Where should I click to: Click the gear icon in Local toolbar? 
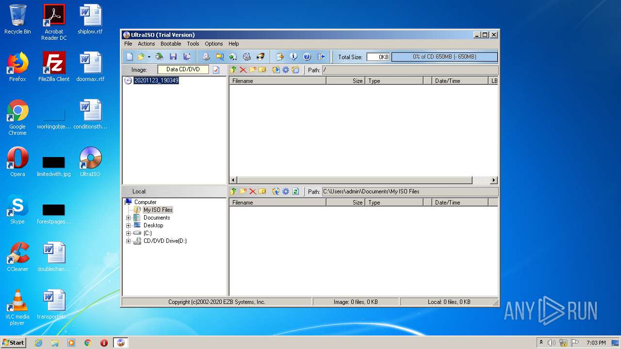tap(286, 191)
